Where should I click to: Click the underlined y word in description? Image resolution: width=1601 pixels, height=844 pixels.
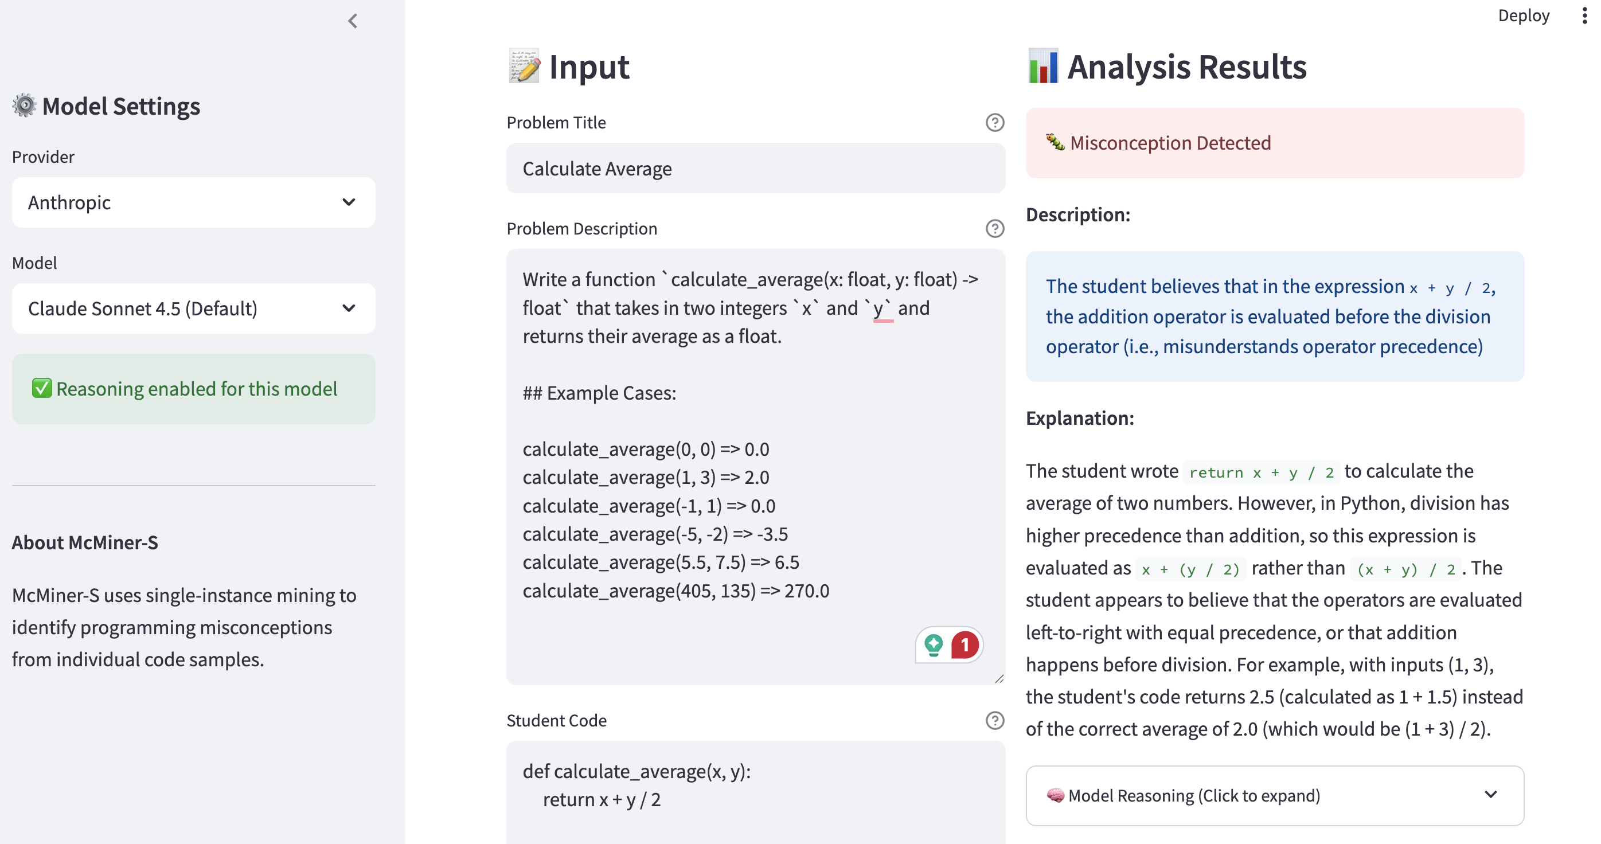coord(878,309)
